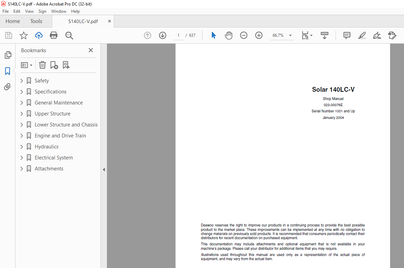Zoom in with the plus button

259,35
